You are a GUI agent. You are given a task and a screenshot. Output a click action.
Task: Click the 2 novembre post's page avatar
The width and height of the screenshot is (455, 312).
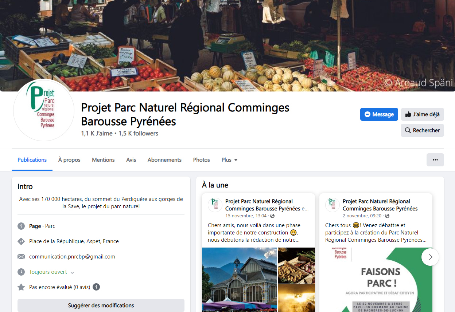[x=332, y=205]
